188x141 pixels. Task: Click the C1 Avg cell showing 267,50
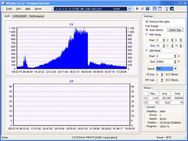(165, 98)
